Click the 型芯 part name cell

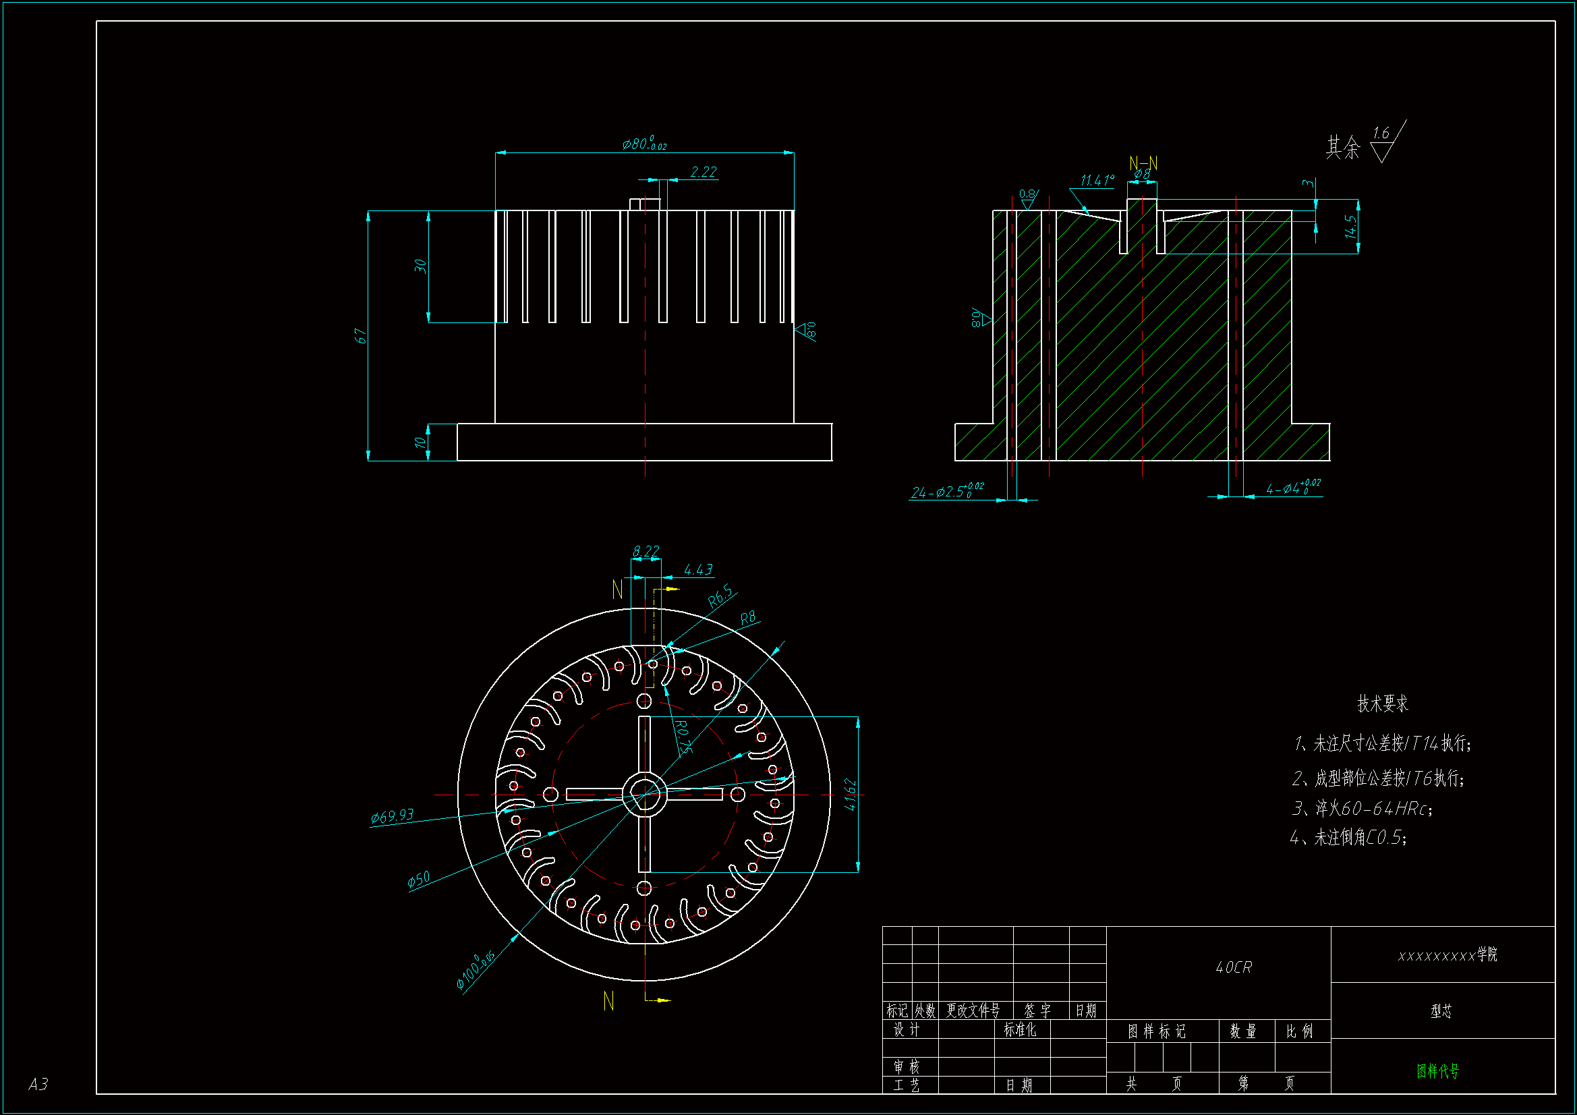[x=1441, y=1010]
